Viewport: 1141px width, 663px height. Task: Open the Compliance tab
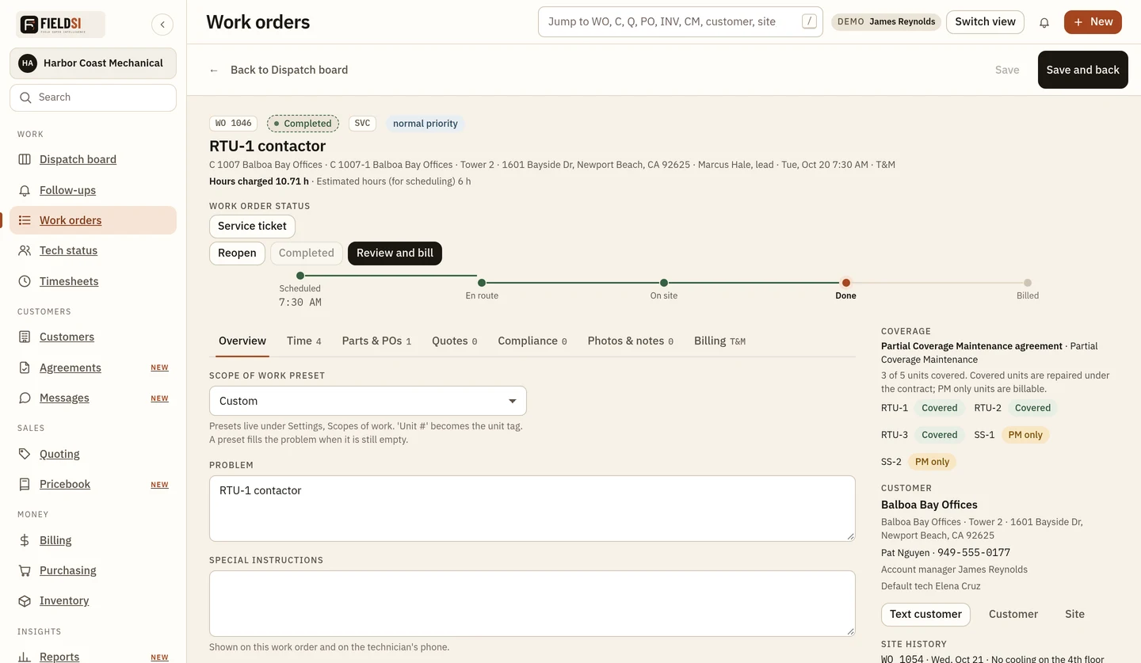pyautogui.click(x=532, y=341)
